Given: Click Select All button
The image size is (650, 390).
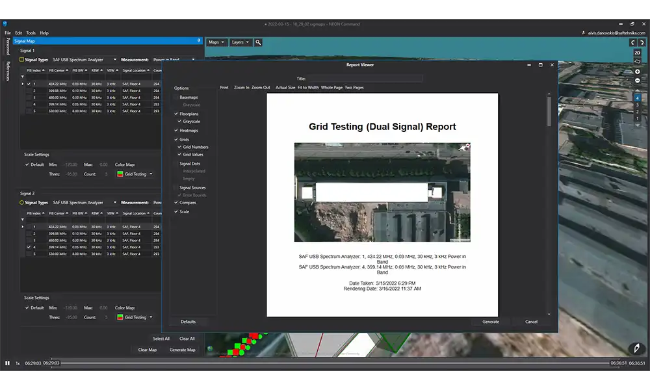Looking at the screenshot, I should [161, 339].
